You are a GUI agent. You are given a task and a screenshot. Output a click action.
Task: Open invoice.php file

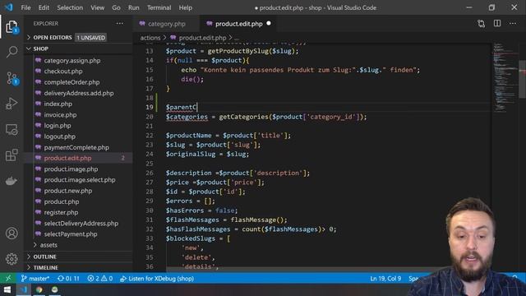pyautogui.click(x=60, y=115)
